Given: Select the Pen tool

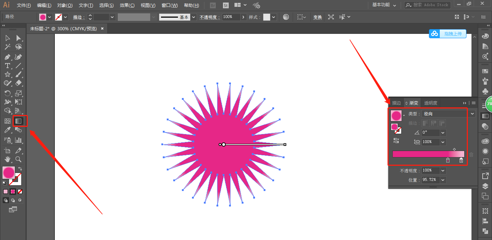Looking at the screenshot, I should point(7,57).
